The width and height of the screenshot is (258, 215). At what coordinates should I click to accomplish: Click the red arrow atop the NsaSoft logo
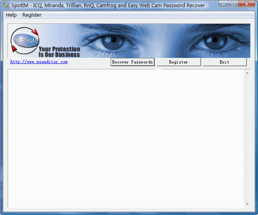36,32
